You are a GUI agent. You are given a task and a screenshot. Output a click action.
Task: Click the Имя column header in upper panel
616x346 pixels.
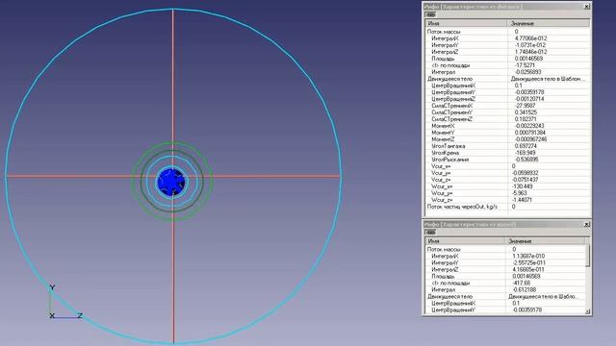(466, 23)
